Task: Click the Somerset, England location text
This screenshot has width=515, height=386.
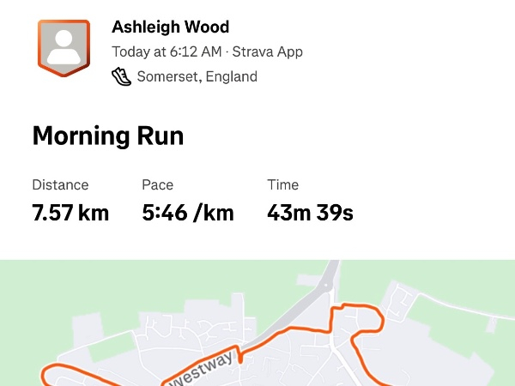Action: point(197,76)
